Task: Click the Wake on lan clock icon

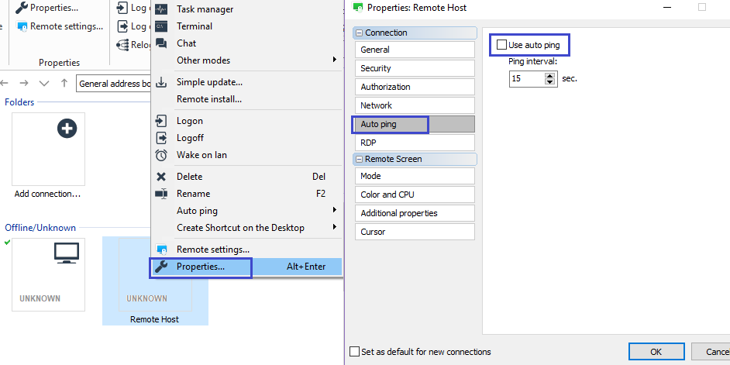Action: [161, 155]
